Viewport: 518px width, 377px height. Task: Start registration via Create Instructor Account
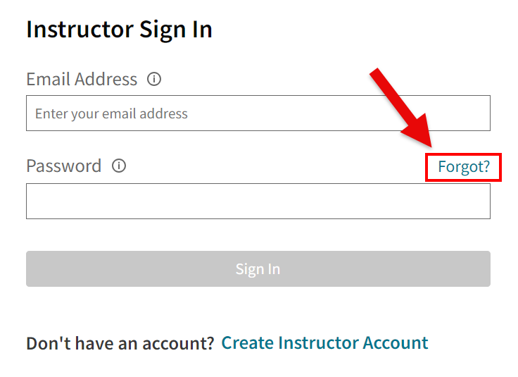[x=324, y=343]
